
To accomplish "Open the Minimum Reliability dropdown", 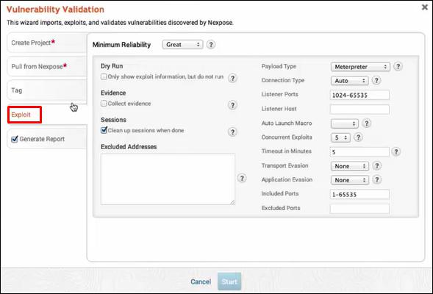I will click(182, 44).
